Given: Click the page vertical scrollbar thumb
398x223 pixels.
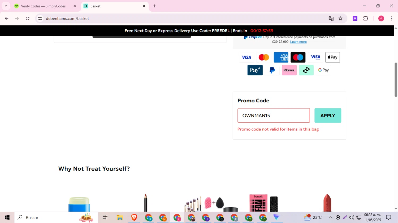Looking at the screenshot, I should pos(396,80).
